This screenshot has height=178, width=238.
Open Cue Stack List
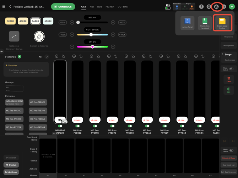229,165
